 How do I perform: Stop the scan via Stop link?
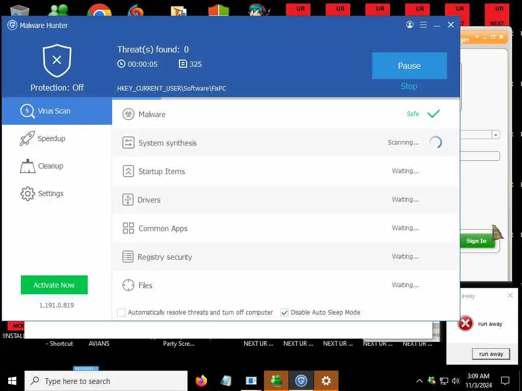tap(409, 86)
